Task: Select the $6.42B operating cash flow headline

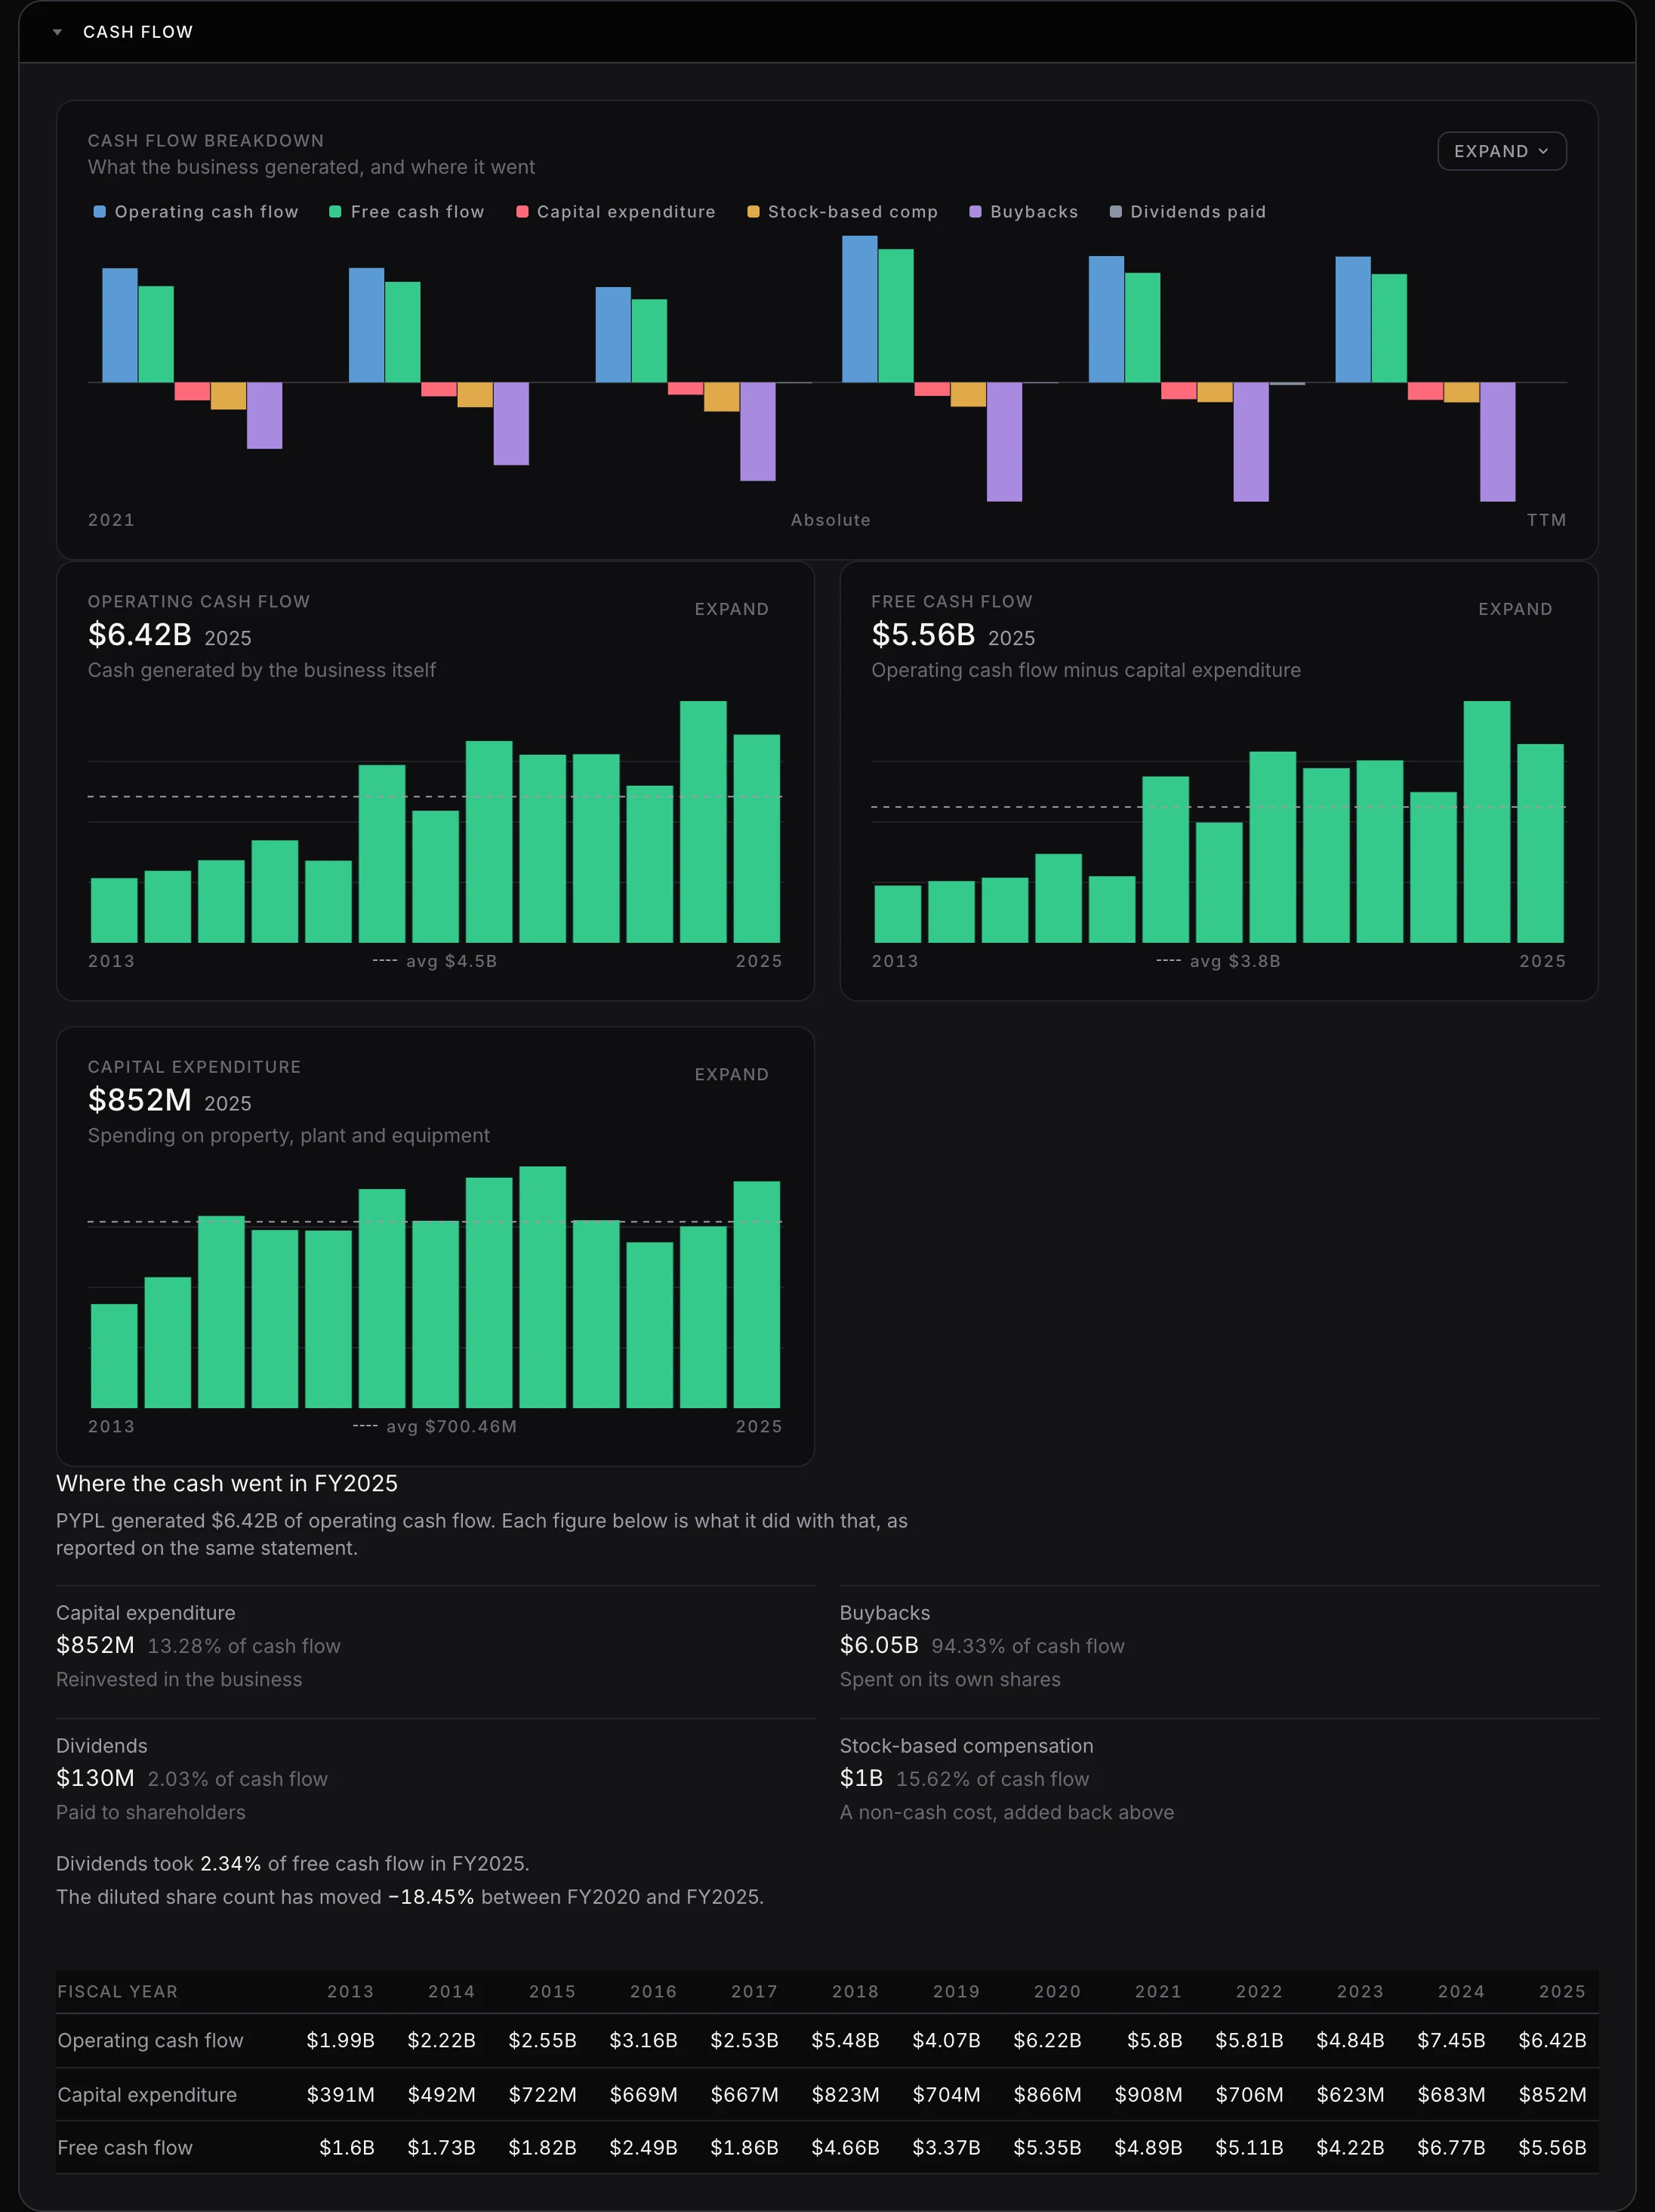Action: pyautogui.click(x=140, y=634)
